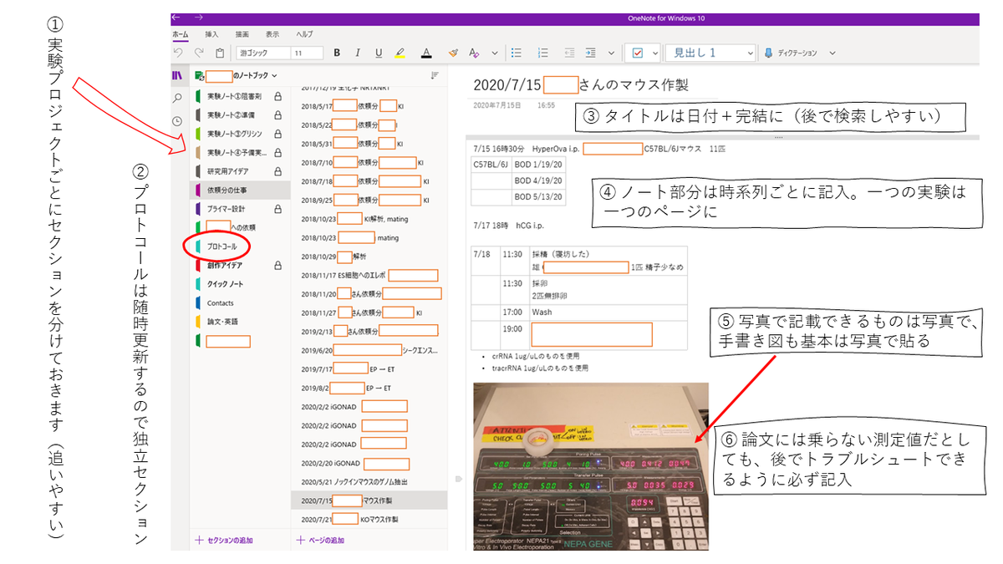Apply italic formatting

click(358, 53)
